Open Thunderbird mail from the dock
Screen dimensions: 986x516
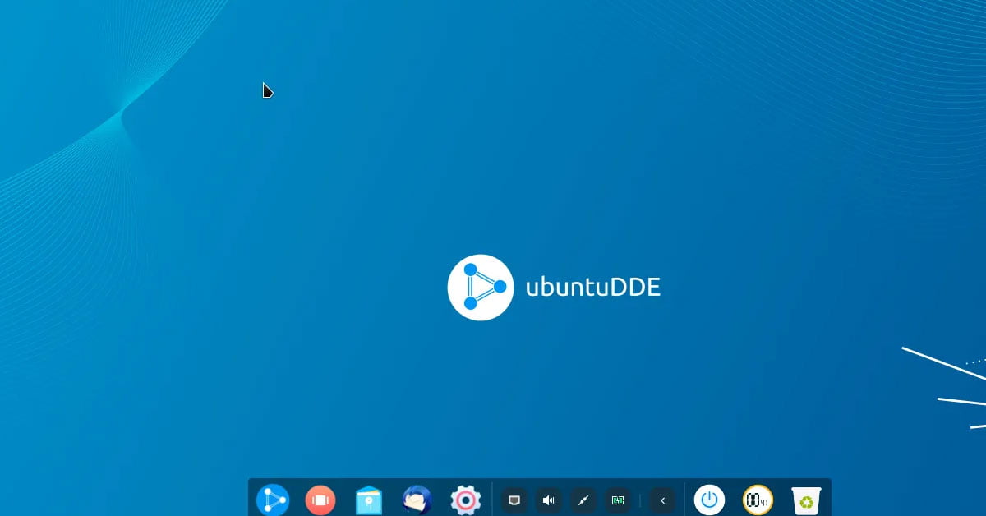(x=417, y=500)
